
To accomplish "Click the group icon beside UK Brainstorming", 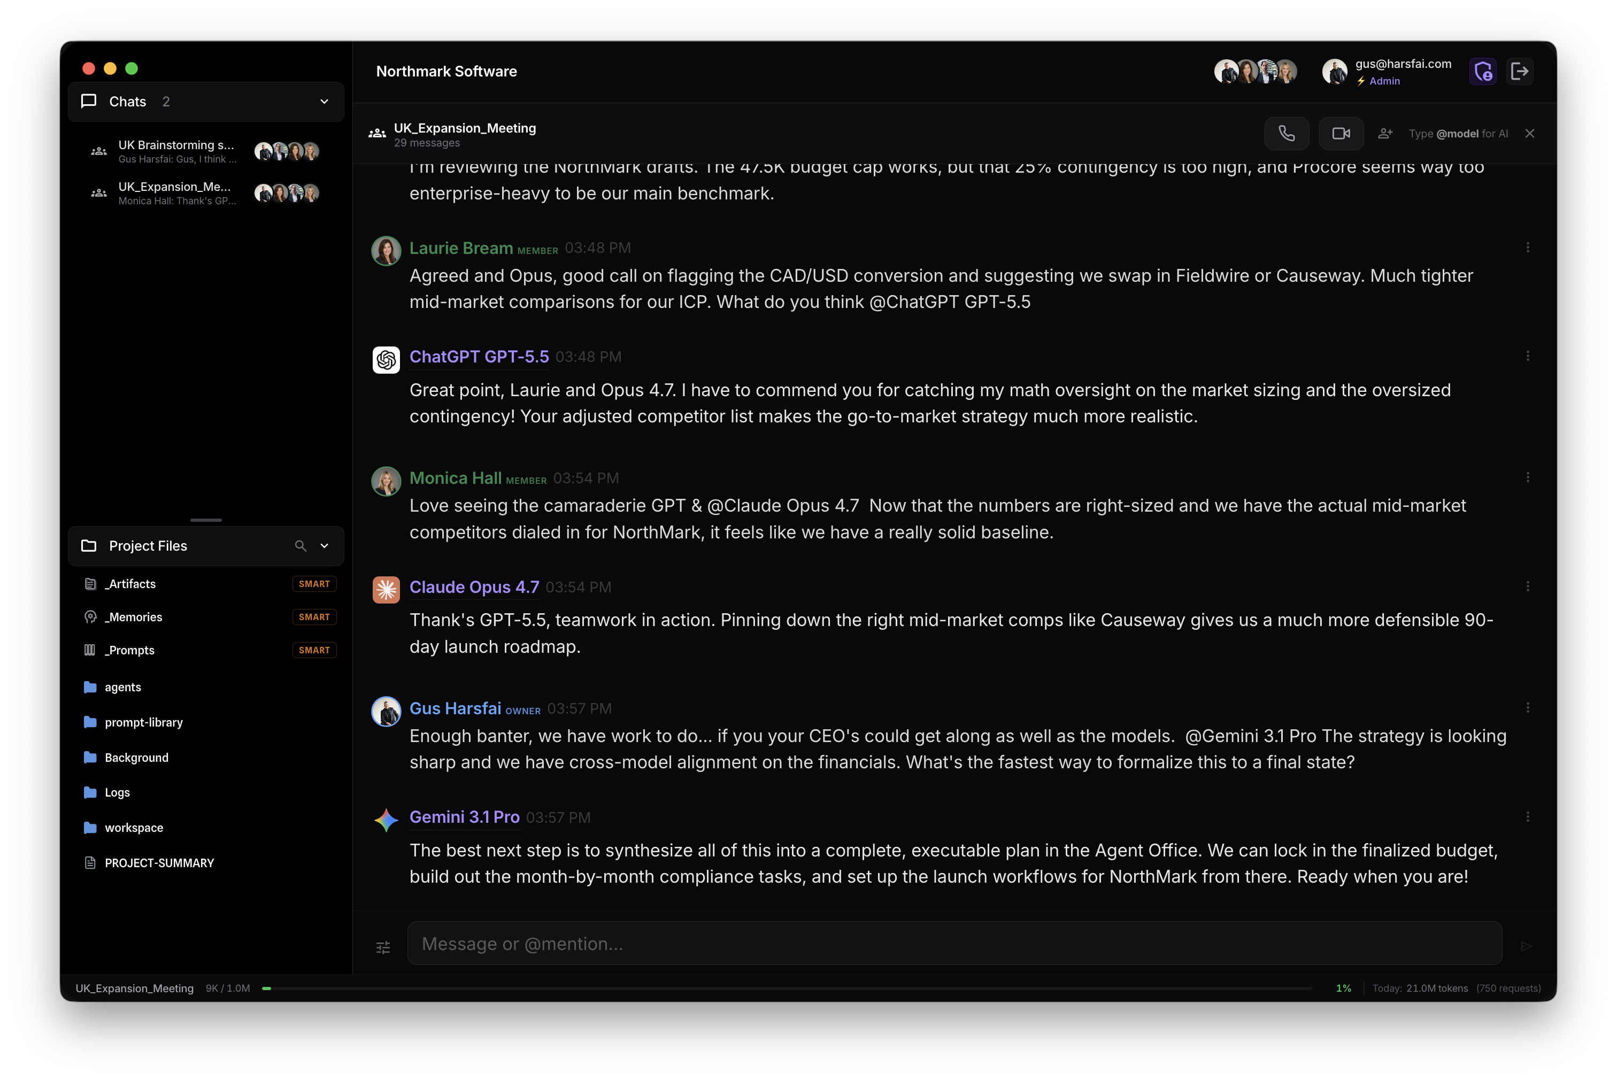I will [x=99, y=152].
